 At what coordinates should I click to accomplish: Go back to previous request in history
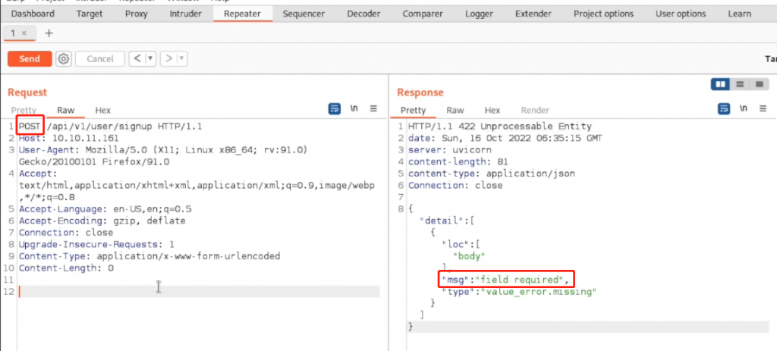137,59
